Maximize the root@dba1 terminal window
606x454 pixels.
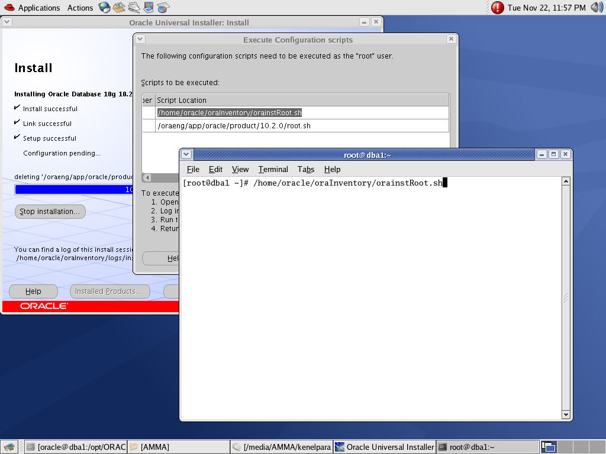pyautogui.click(x=553, y=154)
